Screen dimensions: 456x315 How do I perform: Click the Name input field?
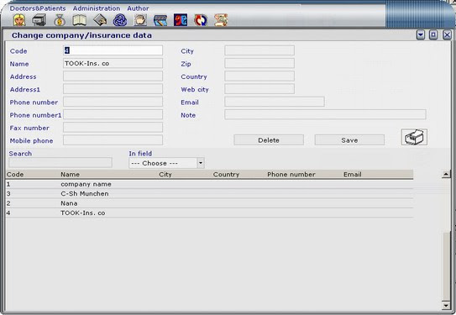(x=113, y=63)
